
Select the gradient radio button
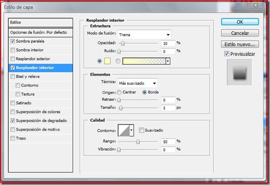[118, 61]
